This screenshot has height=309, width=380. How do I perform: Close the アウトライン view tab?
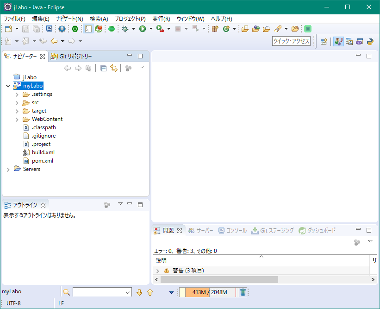point(43,205)
